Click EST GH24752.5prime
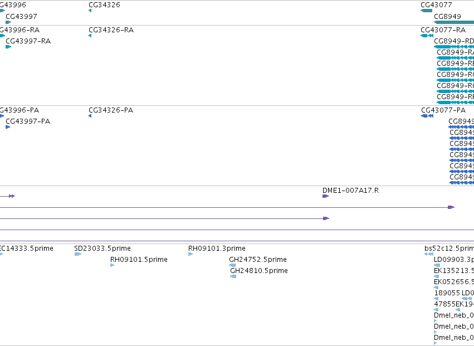The image size is (474, 346). [x=258, y=260]
